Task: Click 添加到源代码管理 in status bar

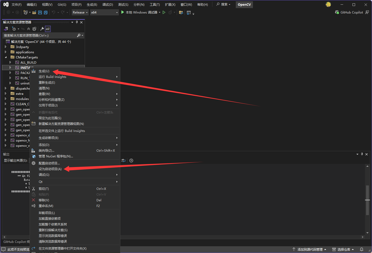Action: pos(309,249)
